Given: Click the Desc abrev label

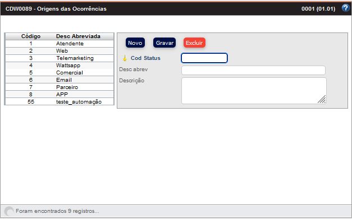Looking at the screenshot, I should 134,69.
